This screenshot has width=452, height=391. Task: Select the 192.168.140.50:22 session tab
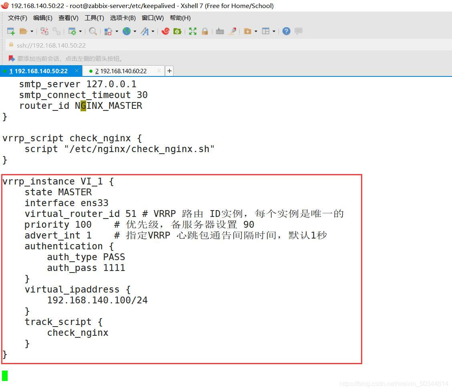pos(41,71)
